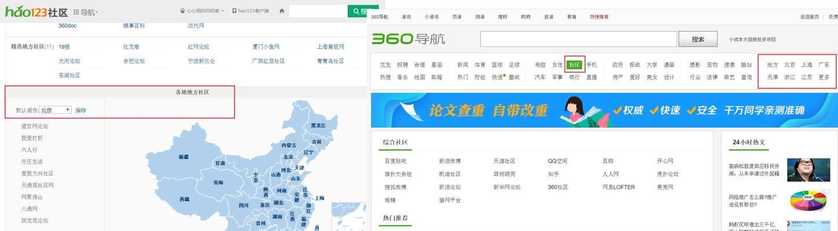838x231 pixels.
Task: Open the 青青岛社区 link
Action: [331, 61]
